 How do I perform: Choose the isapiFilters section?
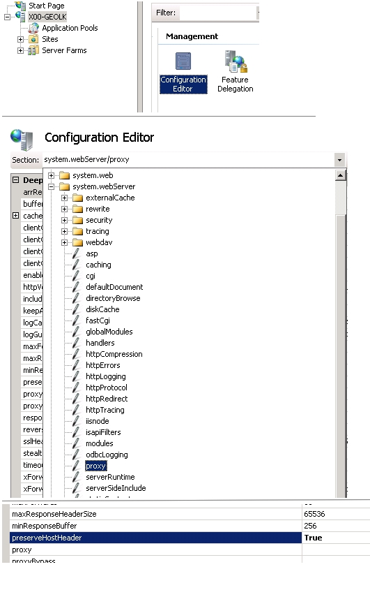103,432
